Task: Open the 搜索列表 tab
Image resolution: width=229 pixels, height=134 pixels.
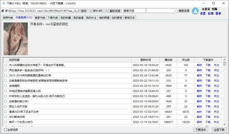Action: click(x=40, y=18)
